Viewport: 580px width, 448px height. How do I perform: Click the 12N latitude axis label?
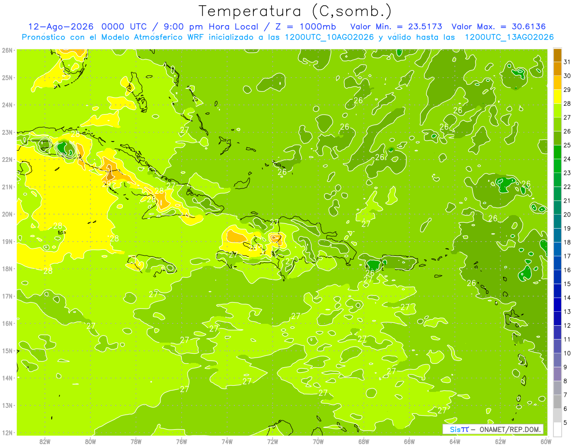(7, 433)
